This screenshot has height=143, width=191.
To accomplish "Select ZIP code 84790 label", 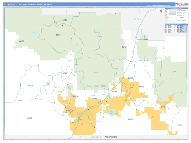I will point(30,118).
